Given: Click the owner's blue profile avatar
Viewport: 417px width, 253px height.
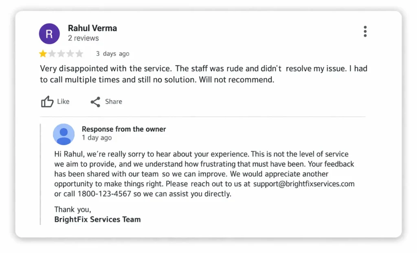Looking at the screenshot, I should click(x=64, y=134).
